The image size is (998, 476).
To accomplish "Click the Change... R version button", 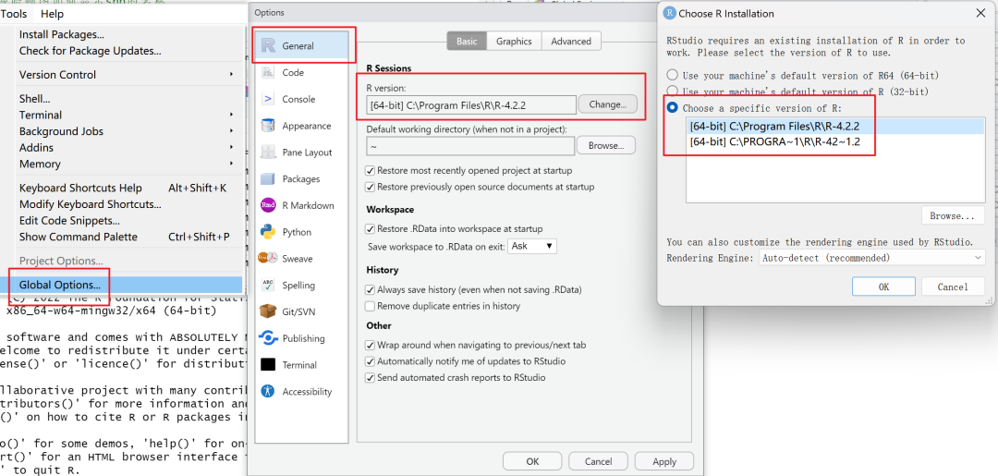I will (x=608, y=104).
